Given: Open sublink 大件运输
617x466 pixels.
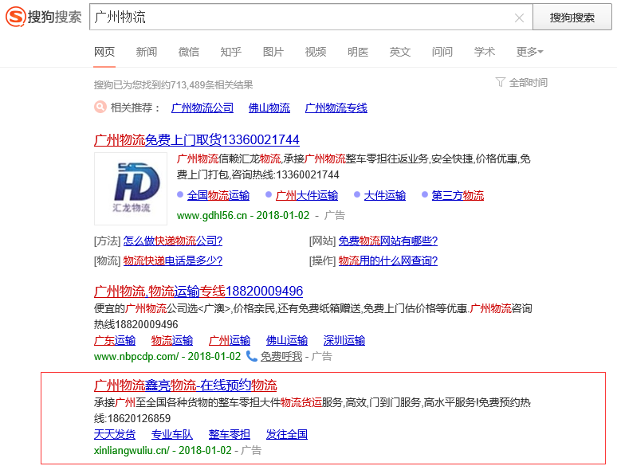Looking at the screenshot, I should point(385,195).
